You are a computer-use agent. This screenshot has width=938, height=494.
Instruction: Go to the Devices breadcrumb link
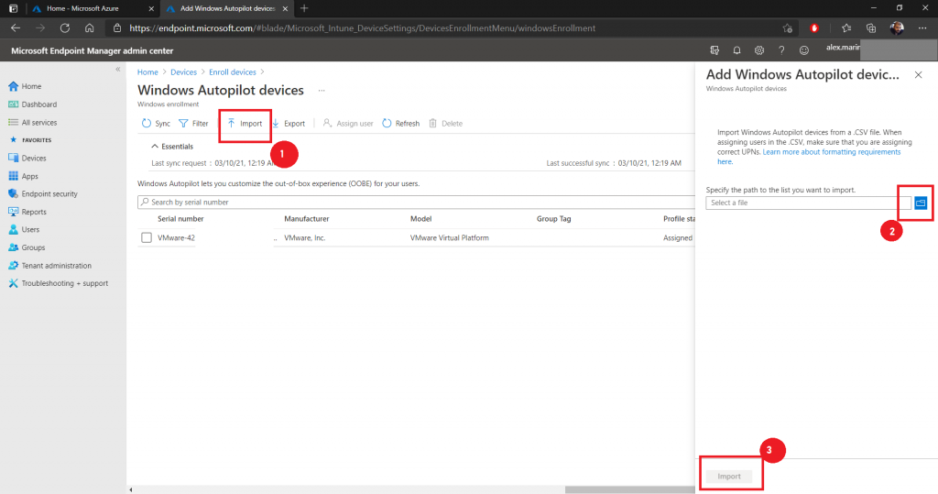coord(183,71)
